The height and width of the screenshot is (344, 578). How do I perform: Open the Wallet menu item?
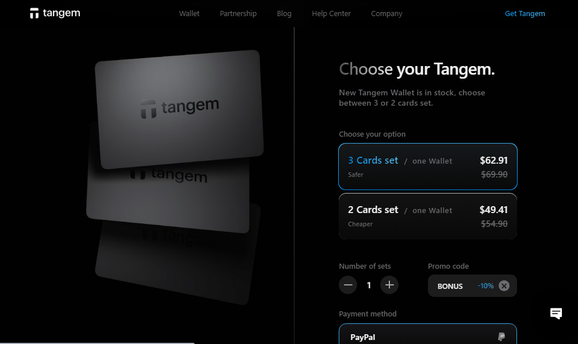[189, 14]
